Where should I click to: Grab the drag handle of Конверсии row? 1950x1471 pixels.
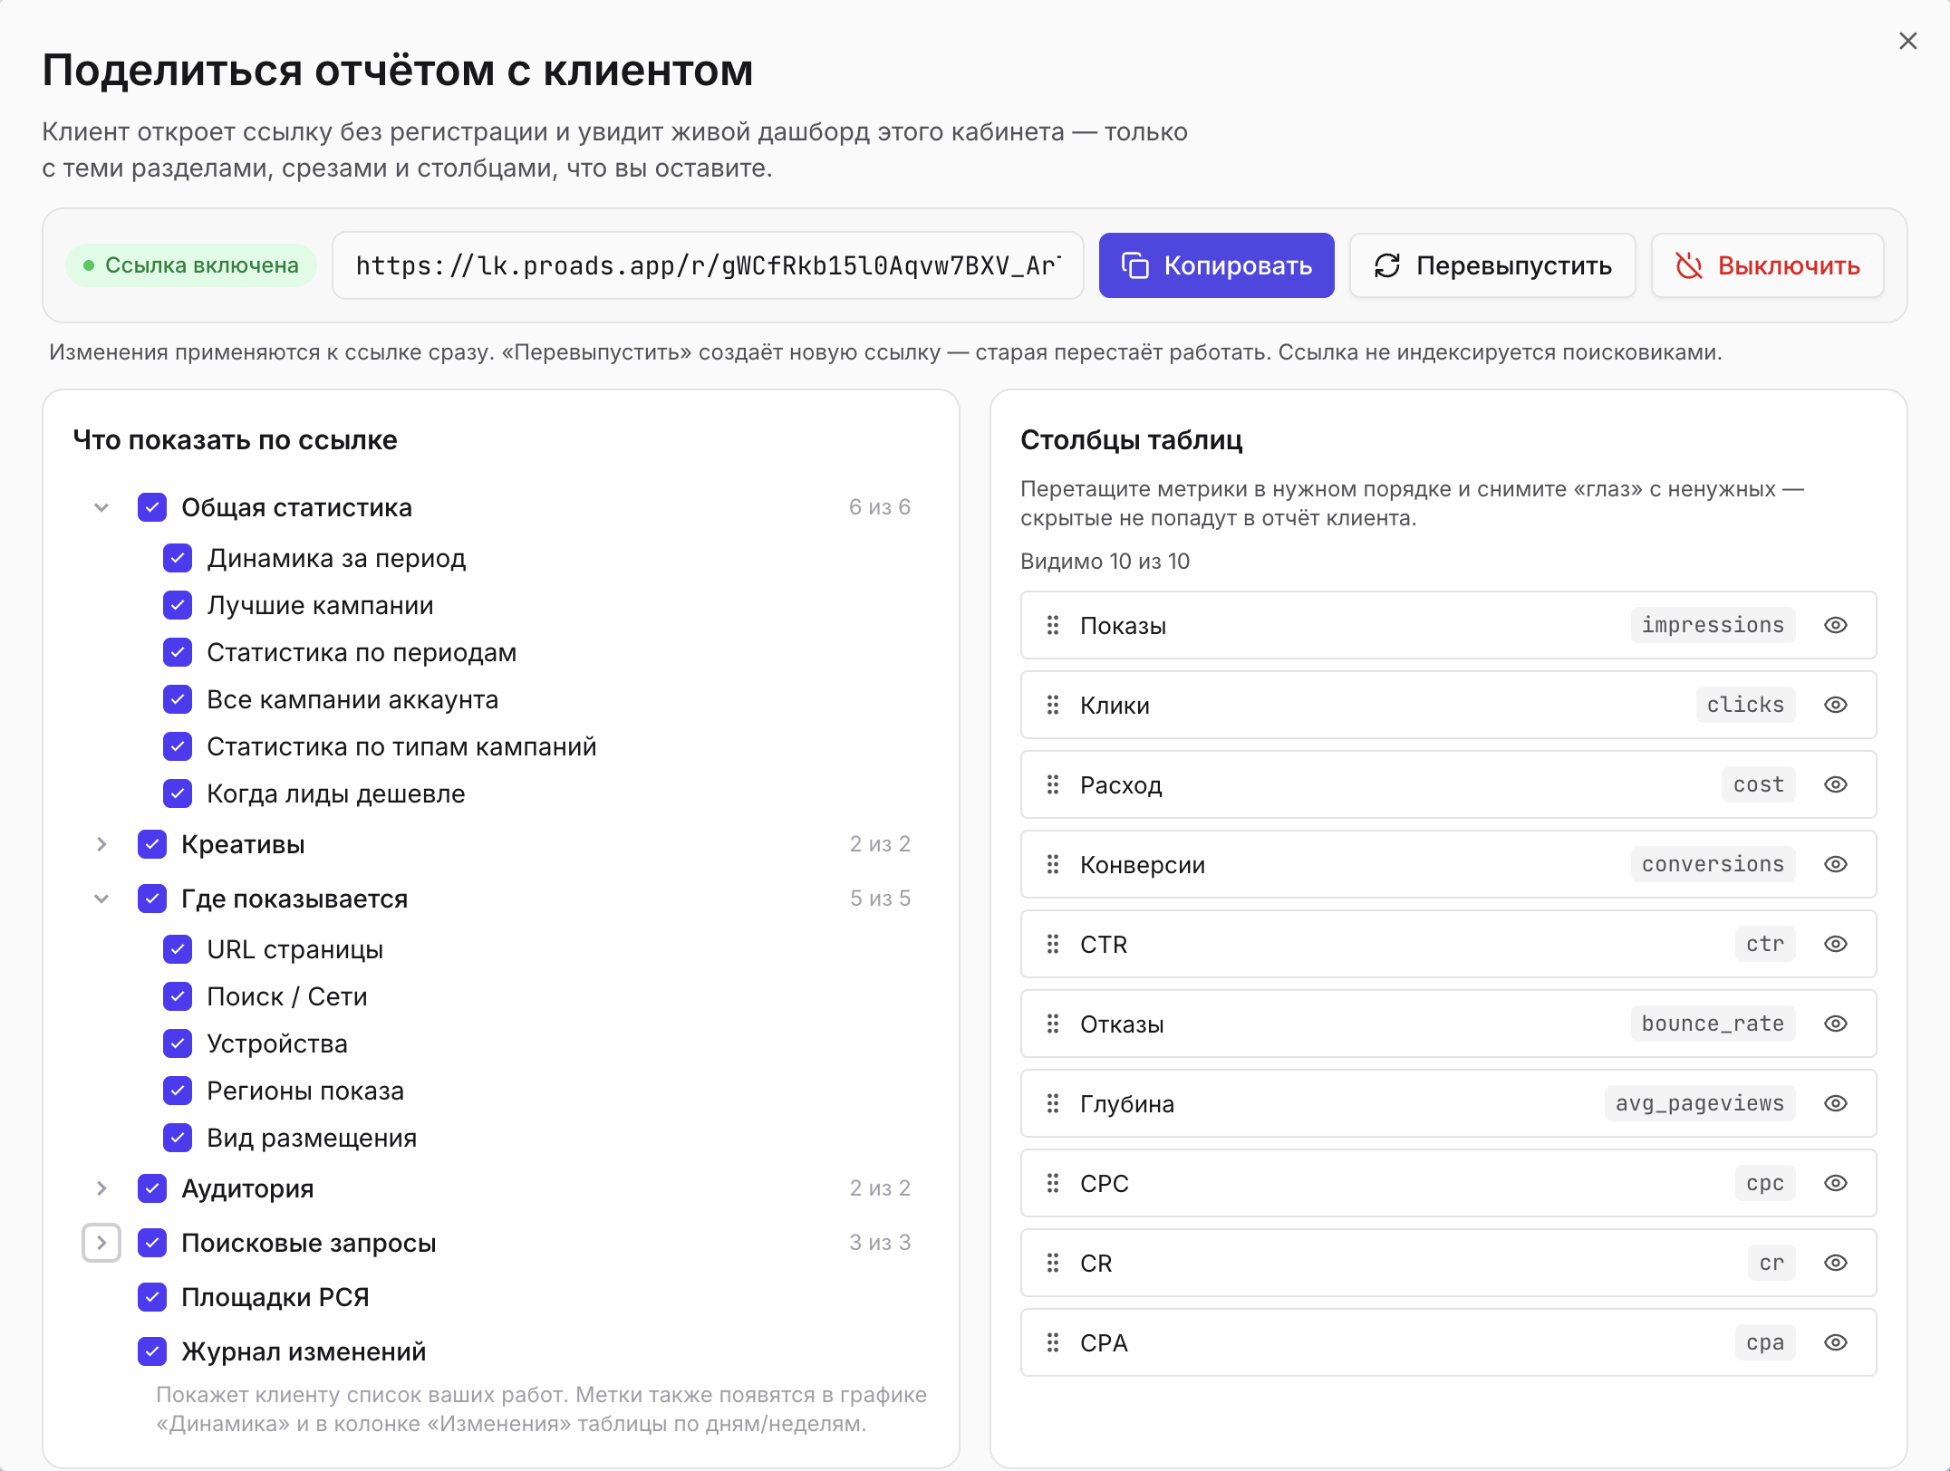pyautogui.click(x=1053, y=864)
